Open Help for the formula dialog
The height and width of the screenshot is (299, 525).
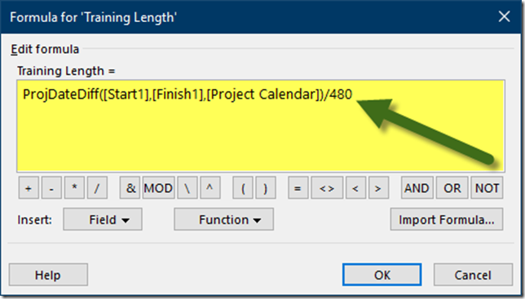pyautogui.click(x=49, y=275)
